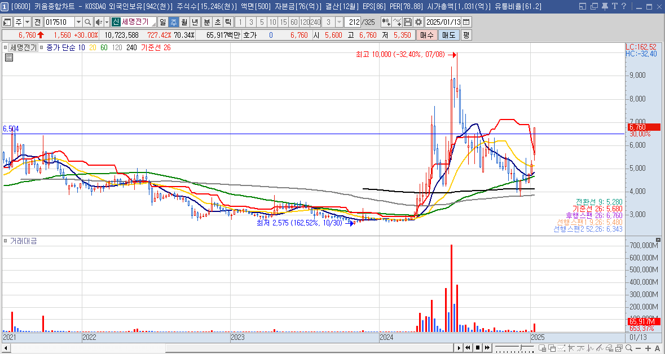This screenshot has height=354, width=665.
Task: Click the 세명전기 legend label button
Action: (x=23, y=48)
